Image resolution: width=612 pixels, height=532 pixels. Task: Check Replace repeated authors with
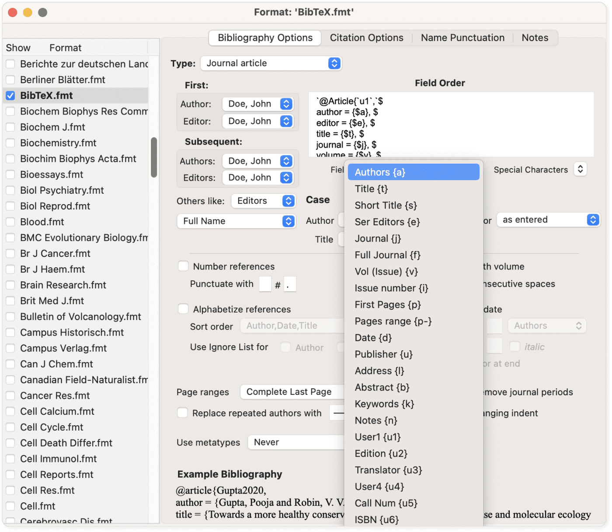click(182, 412)
